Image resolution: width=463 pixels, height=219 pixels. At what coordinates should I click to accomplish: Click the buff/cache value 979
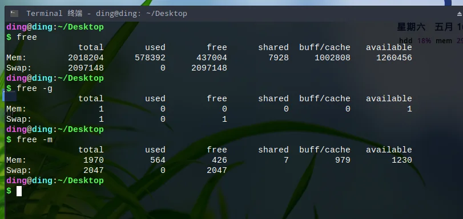[343, 160]
